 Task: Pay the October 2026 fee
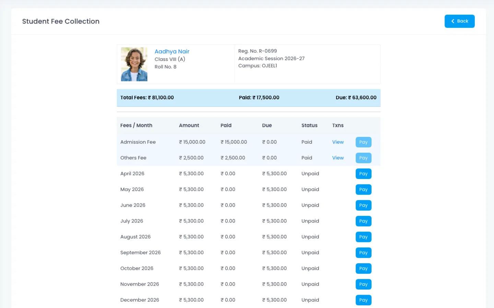pyautogui.click(x=363, y=268)
